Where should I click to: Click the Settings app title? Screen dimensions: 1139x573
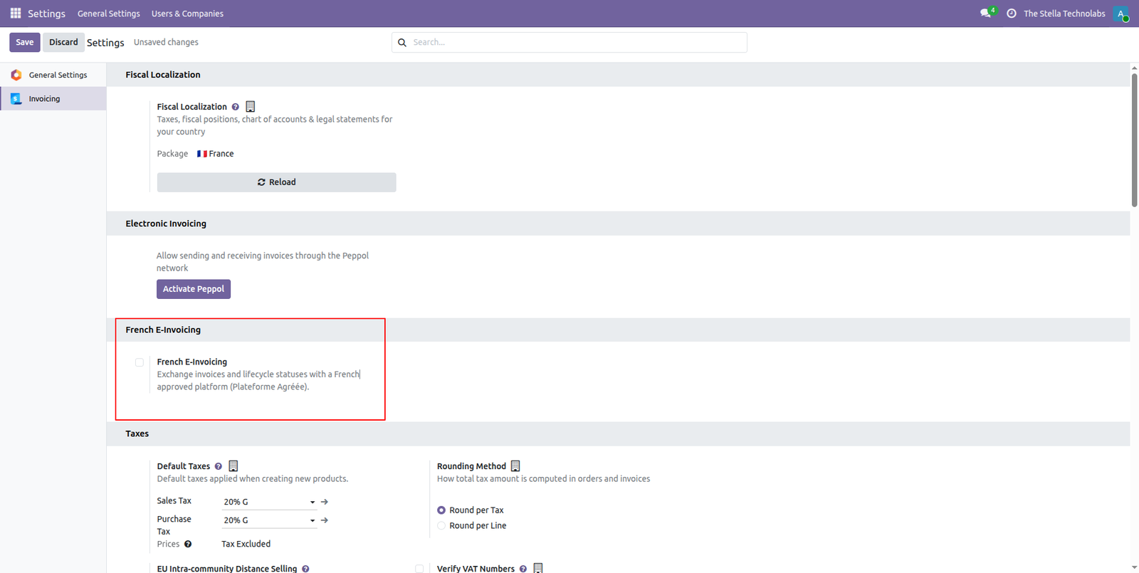click(x=46, y=14)
